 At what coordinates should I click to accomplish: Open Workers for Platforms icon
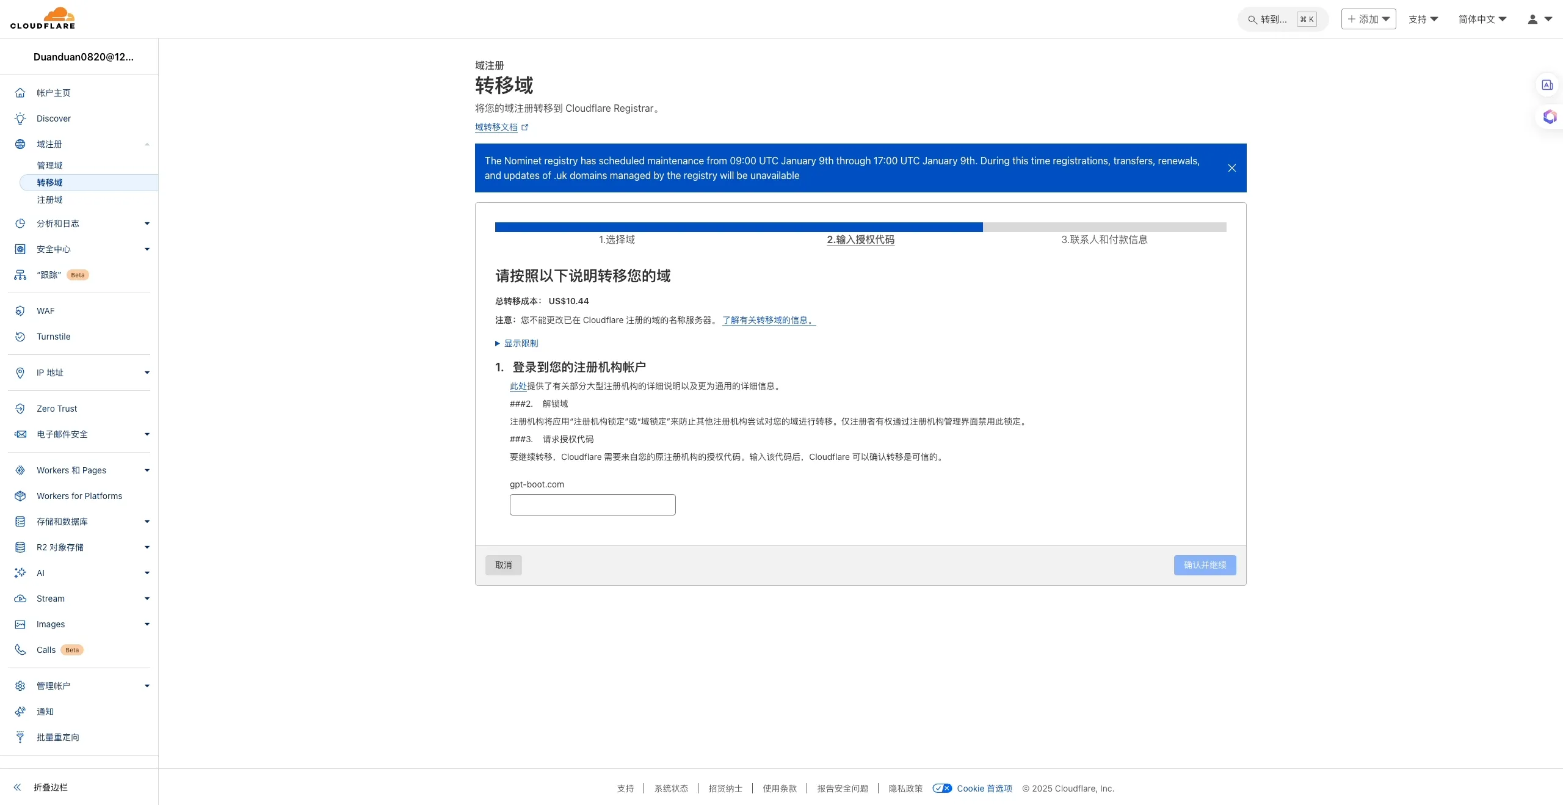pyautogui.click(x=20, y=496)
